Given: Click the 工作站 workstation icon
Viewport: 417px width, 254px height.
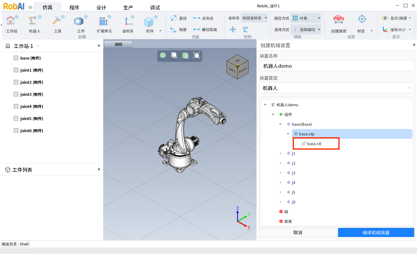Looking at the screenshot, I should tap(12, 20).
